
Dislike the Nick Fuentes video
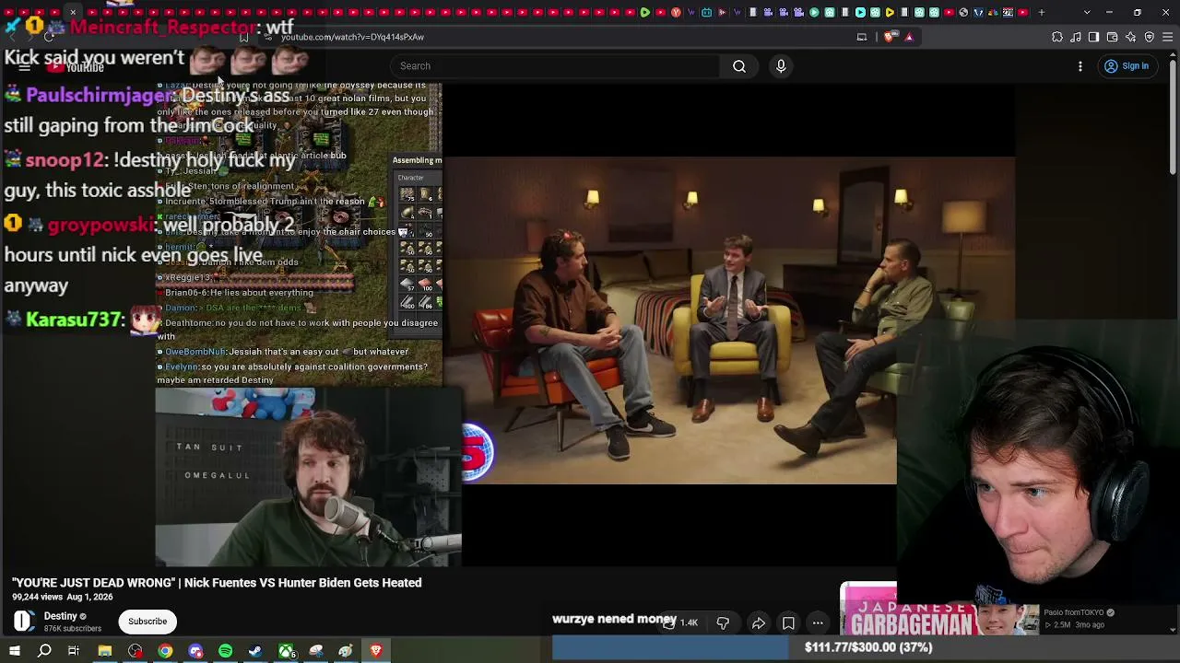tap(723, 623)
